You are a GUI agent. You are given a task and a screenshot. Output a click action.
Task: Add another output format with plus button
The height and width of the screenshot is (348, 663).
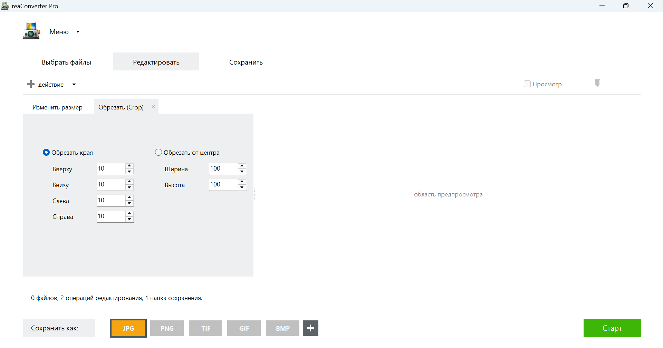[310, 328]
